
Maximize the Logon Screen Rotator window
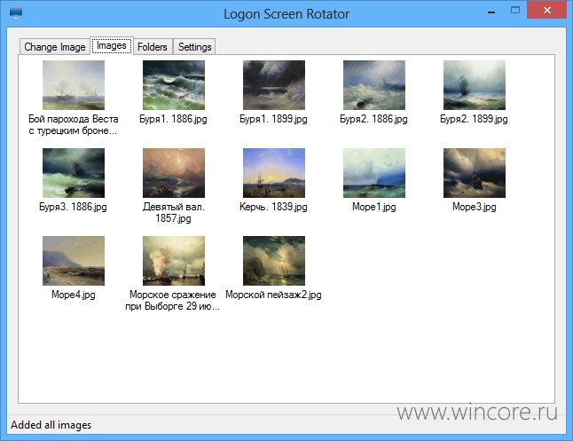click(x=515, y=11)
